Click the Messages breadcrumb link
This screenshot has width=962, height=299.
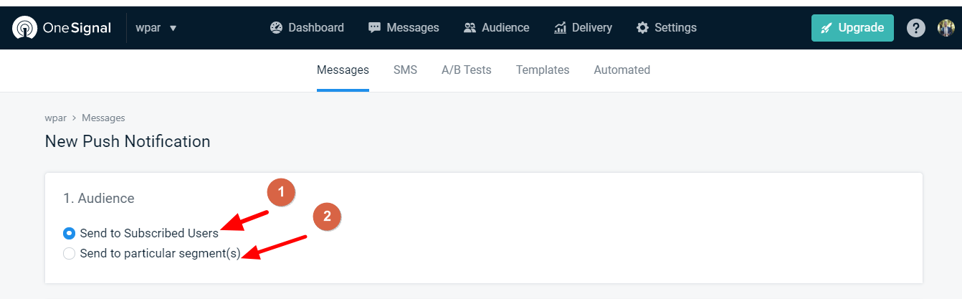click(x=103, y=118)
